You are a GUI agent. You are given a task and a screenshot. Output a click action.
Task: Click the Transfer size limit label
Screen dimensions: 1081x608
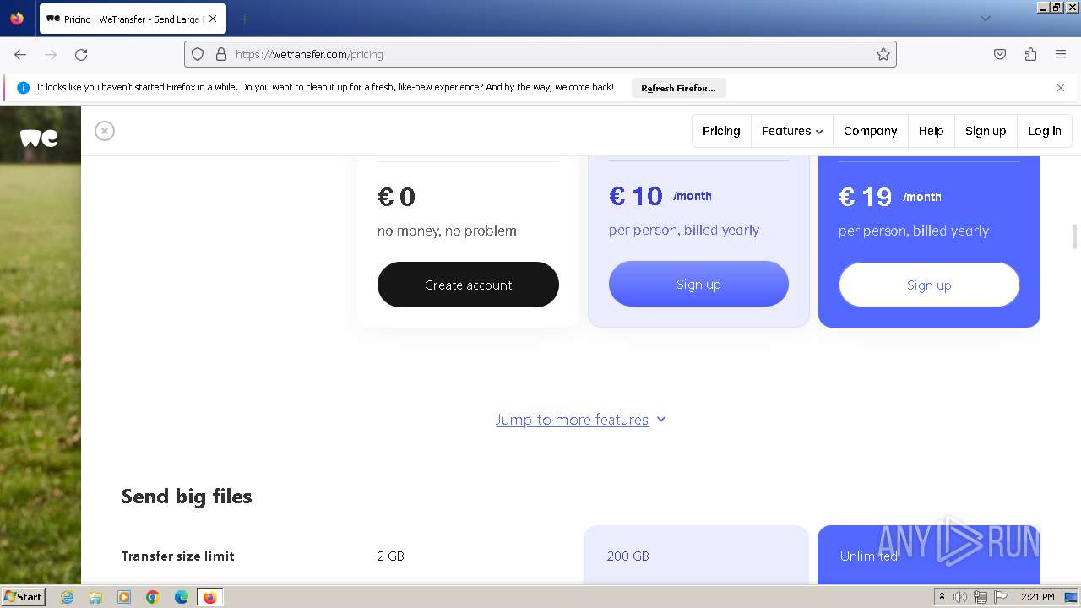tap(177, 556)
